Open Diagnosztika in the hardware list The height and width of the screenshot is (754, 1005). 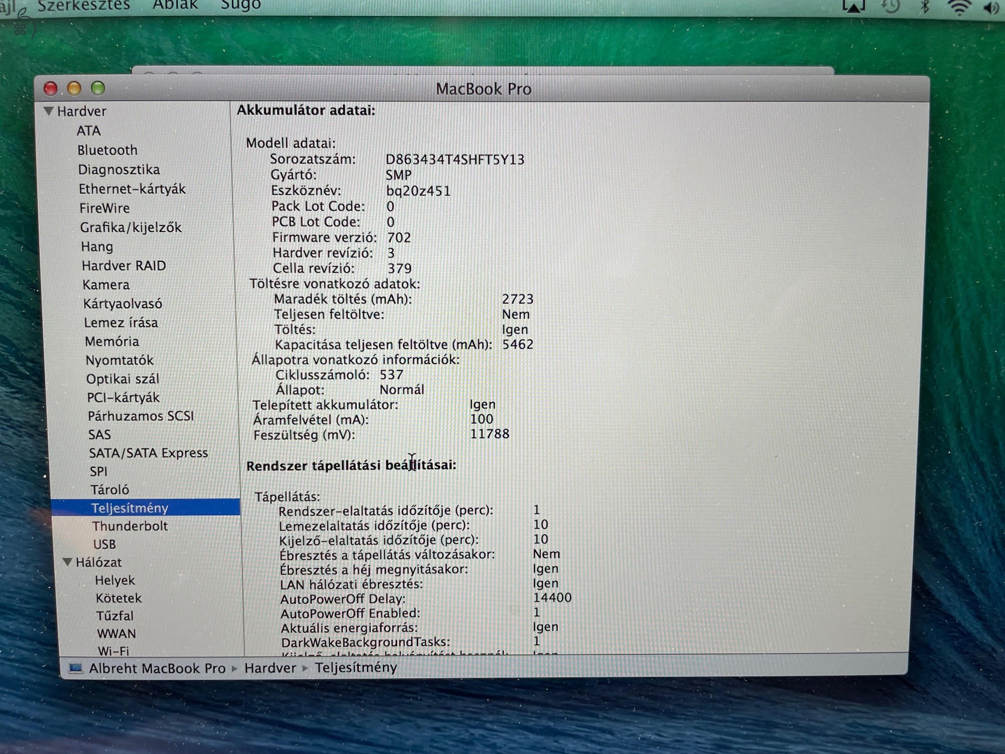[x=119, y=170]
